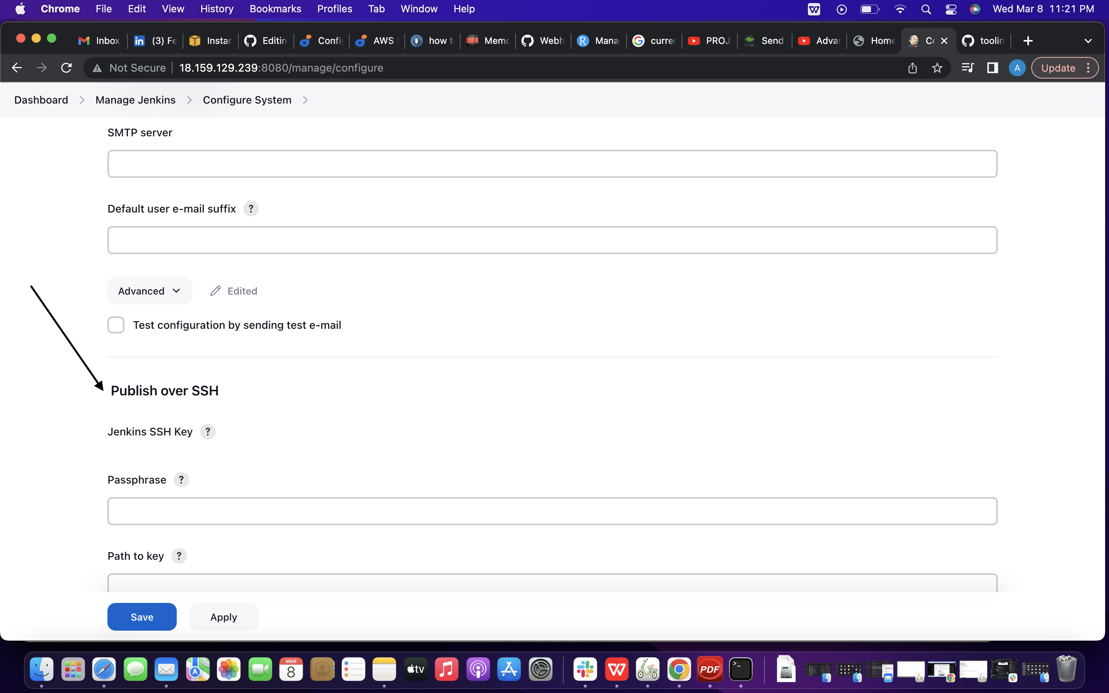This screenshot has width=1109, height=693.
Task: Bookmark the page using the star icon
Action: [x=938, y=67]
